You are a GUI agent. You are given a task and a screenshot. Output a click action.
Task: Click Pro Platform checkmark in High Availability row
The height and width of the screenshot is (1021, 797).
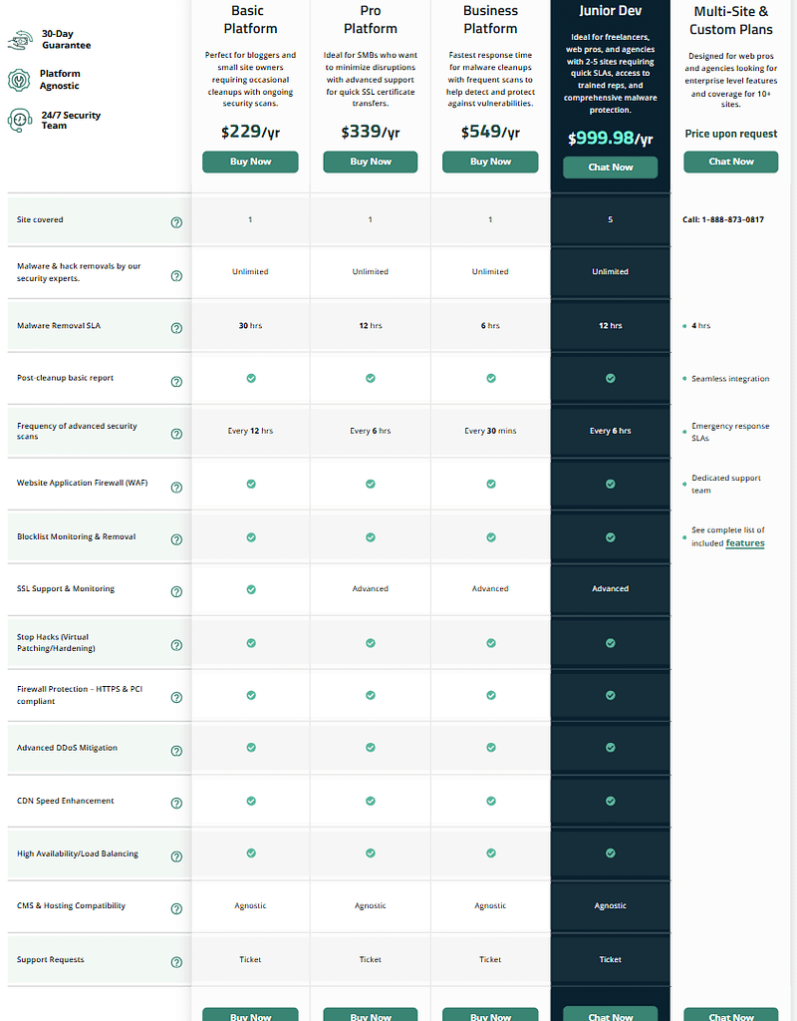(371, 853)
